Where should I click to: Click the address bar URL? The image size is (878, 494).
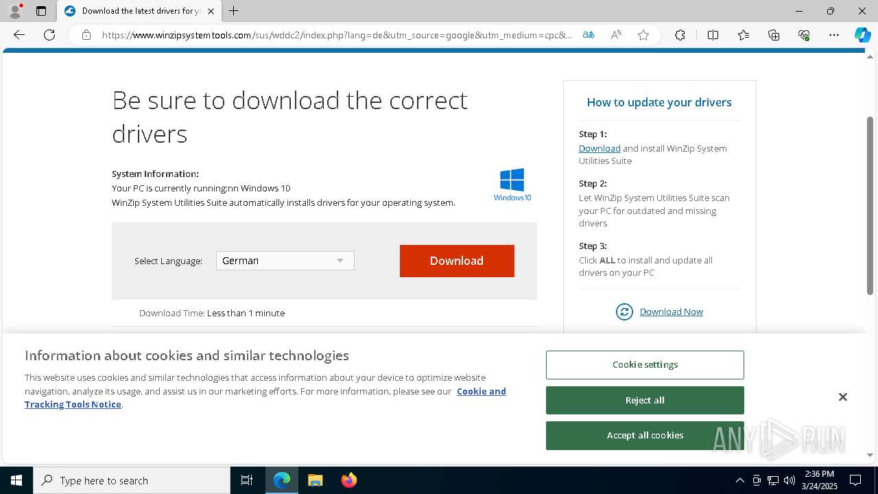pos(336,35)
